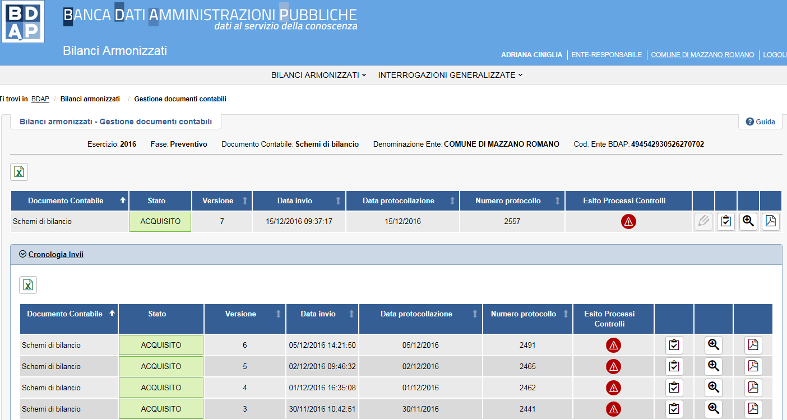The height and width of the screenshot is (420, 787).
Task: Export Cronologia Invii table to Excel
Action: coord(28,285)
